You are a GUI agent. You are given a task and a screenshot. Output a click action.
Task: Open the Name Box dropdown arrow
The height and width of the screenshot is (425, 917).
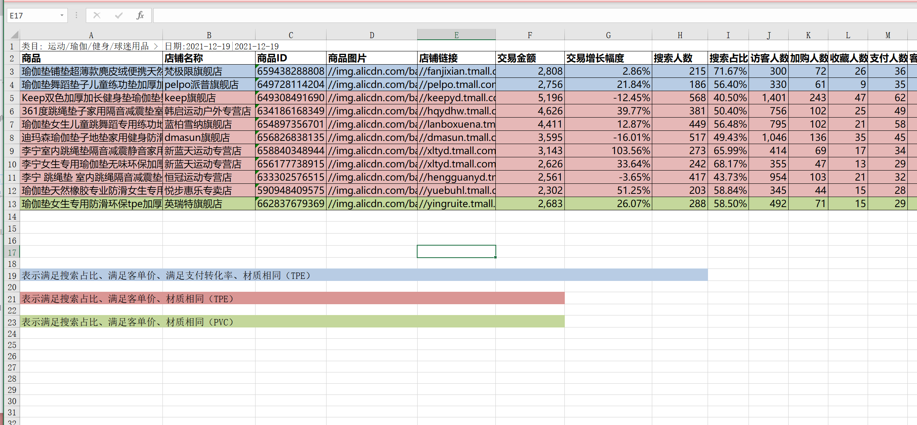click(62, 16)
